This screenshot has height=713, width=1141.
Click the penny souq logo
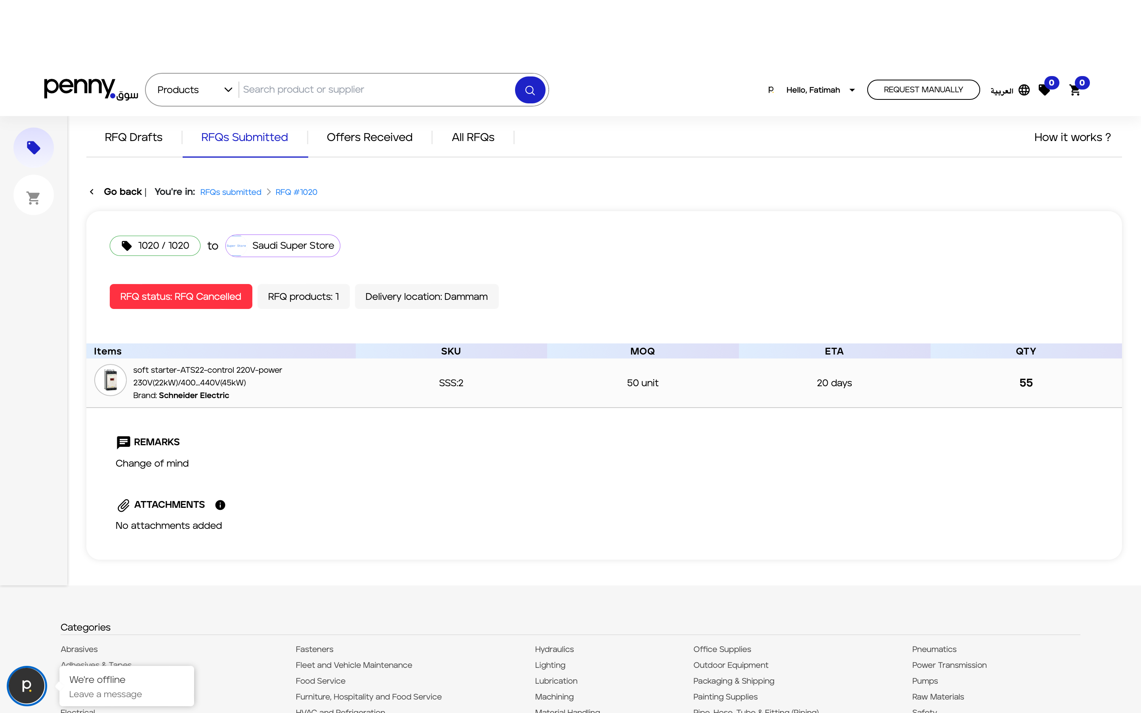[x=91, y=89]
